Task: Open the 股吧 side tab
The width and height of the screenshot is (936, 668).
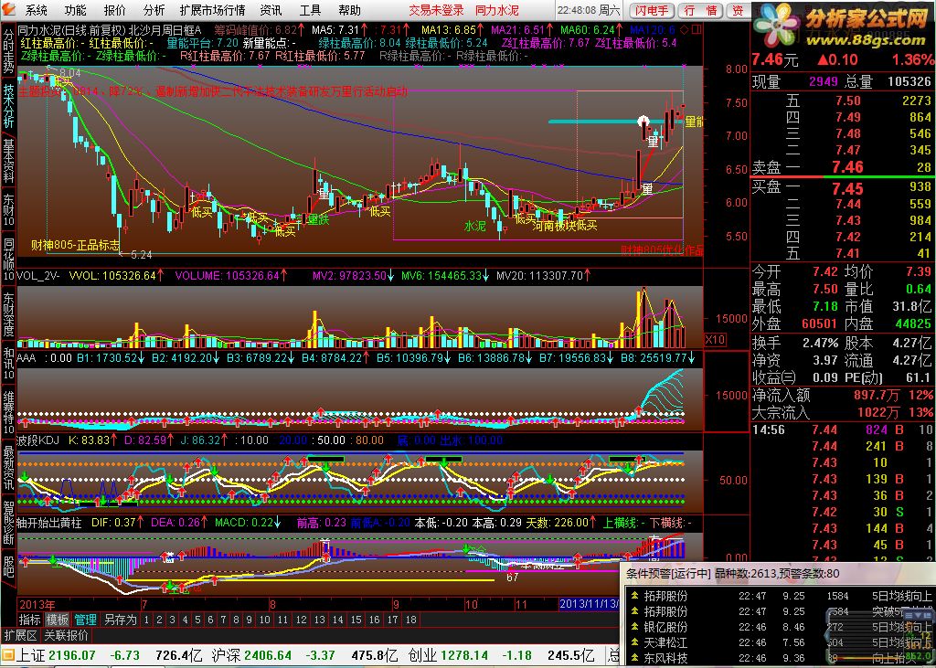Action: [x=8, y=566]
